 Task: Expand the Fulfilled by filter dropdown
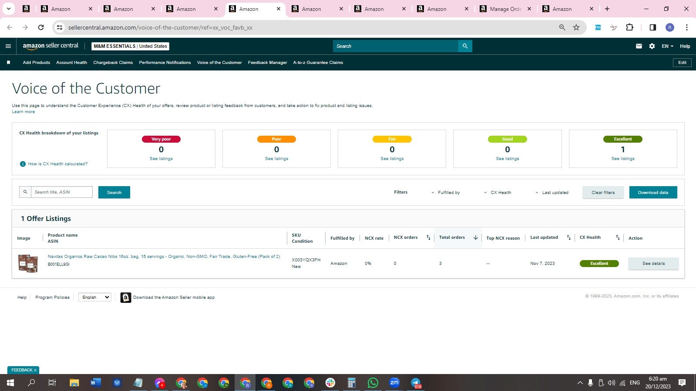point(446,193)
